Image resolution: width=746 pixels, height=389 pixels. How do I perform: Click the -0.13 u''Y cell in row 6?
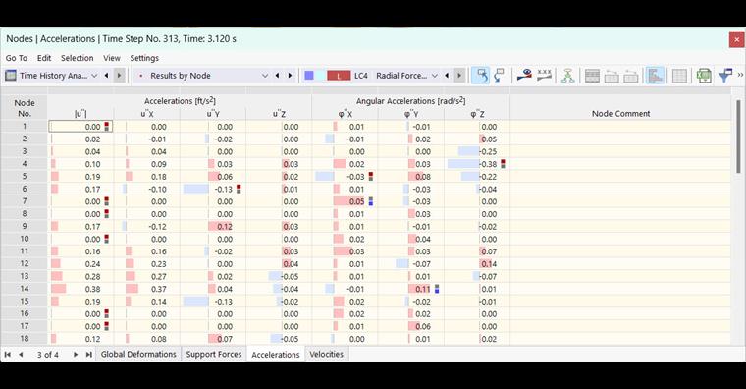(x=213, y=189)
